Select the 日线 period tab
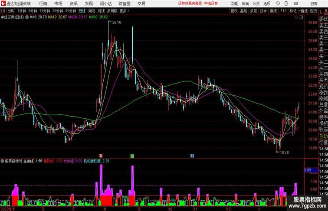 [x=82, y=11]
